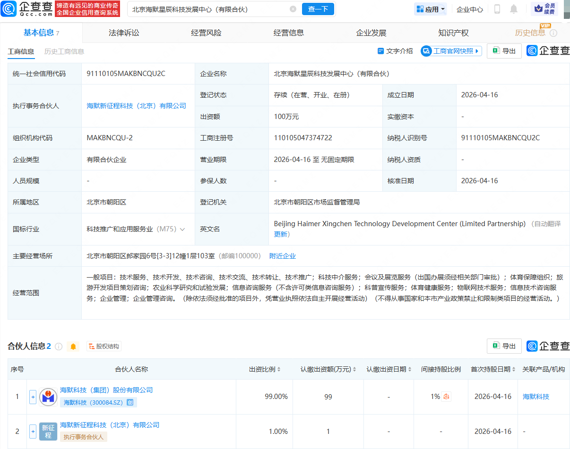This screenshot has width=570, height=449.
Task: Open the 文字介绍 text introduction icon
Action: click(381, 51)
